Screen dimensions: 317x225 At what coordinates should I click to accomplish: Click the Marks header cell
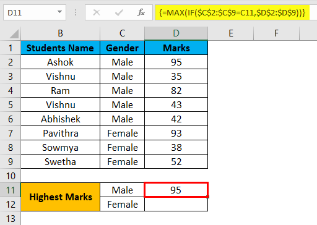pyautogui.click(x=176, y=48)
